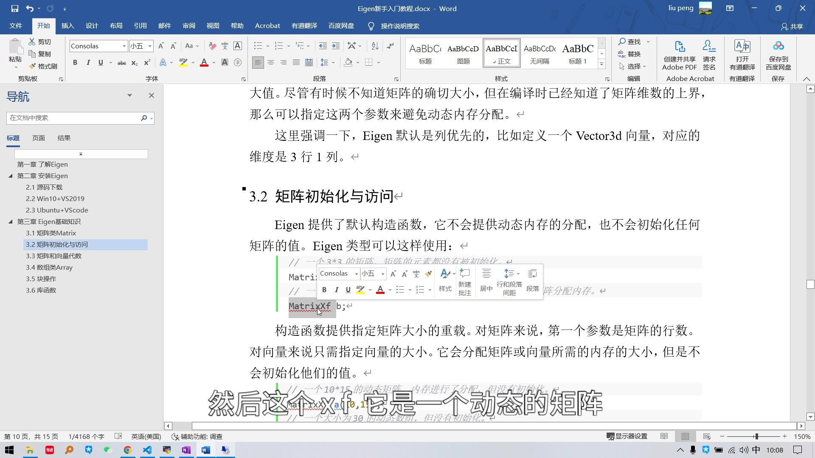Switch to the 插入 (Insert) ribbon tab

pyautogui.click(x=67, y=26)
